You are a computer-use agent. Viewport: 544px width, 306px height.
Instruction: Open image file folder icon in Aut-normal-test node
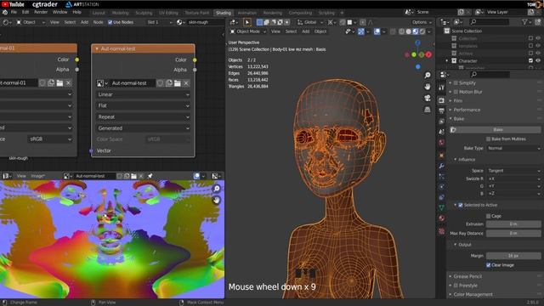click(178, 83)
